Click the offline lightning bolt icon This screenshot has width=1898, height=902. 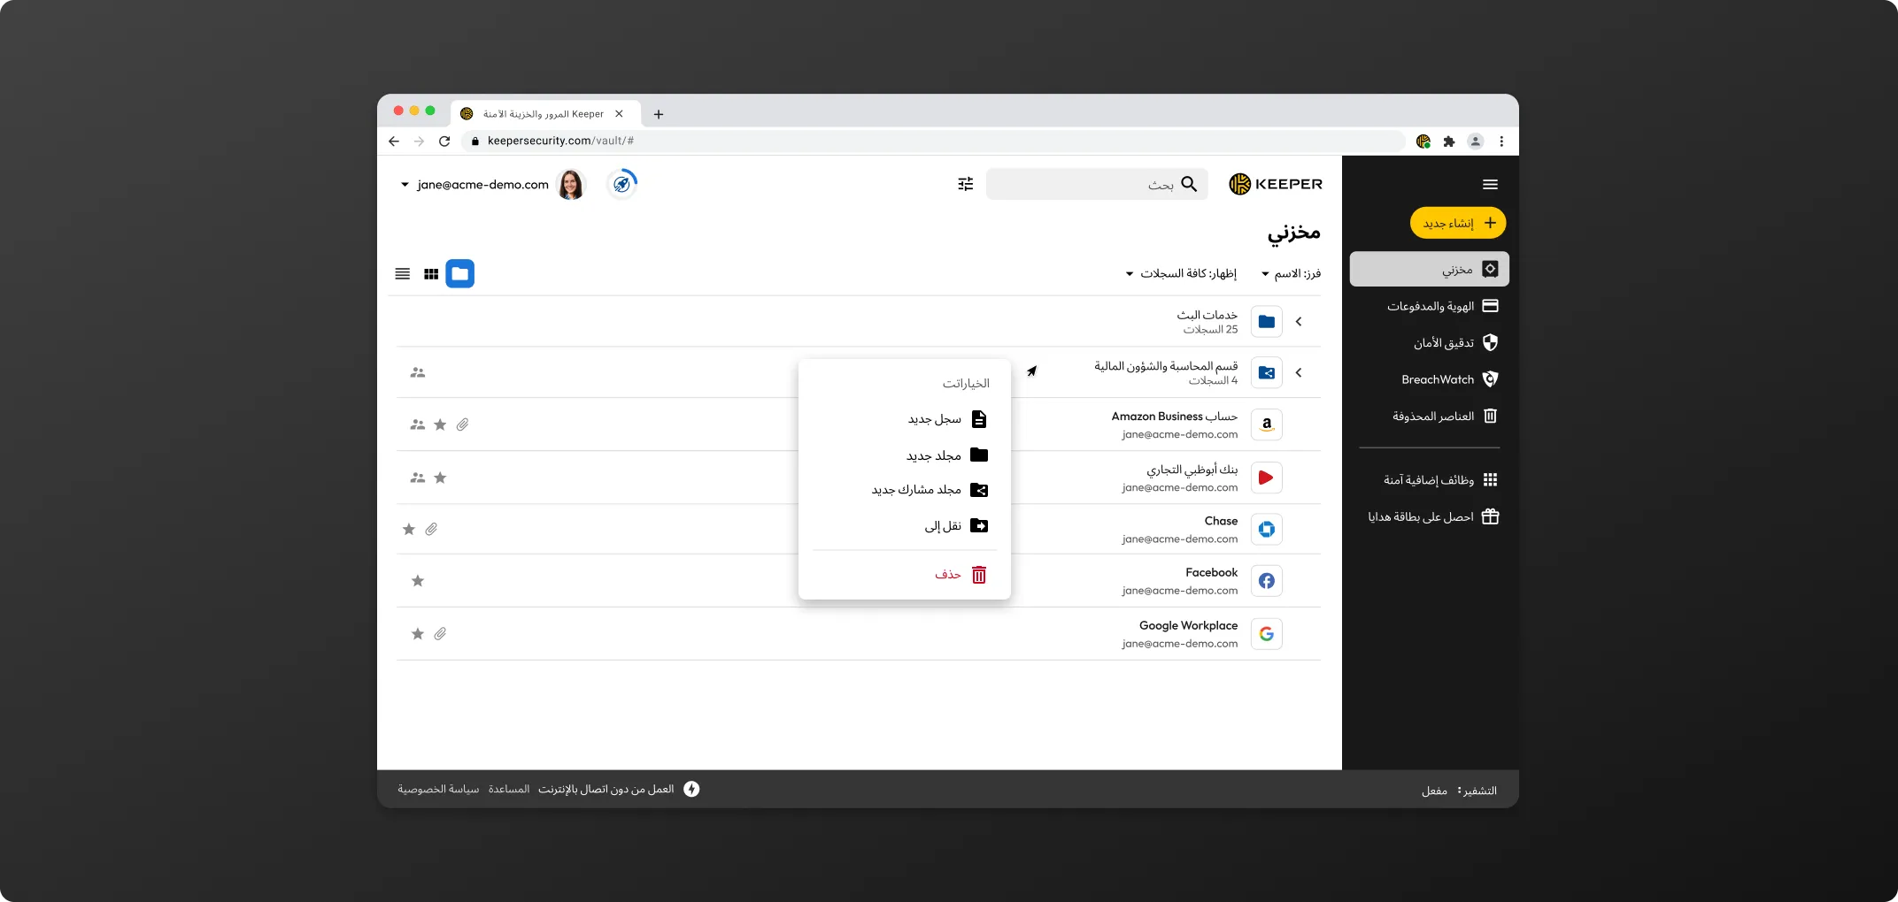(691, 789)
